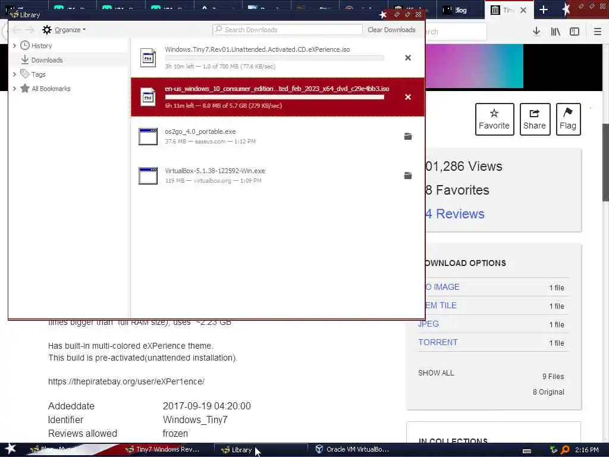Select Windows.Tiny7.Rev01 ISO file name
Viewport: 609px width, 457px height.
pyautogui.click(x=257, y=49)
